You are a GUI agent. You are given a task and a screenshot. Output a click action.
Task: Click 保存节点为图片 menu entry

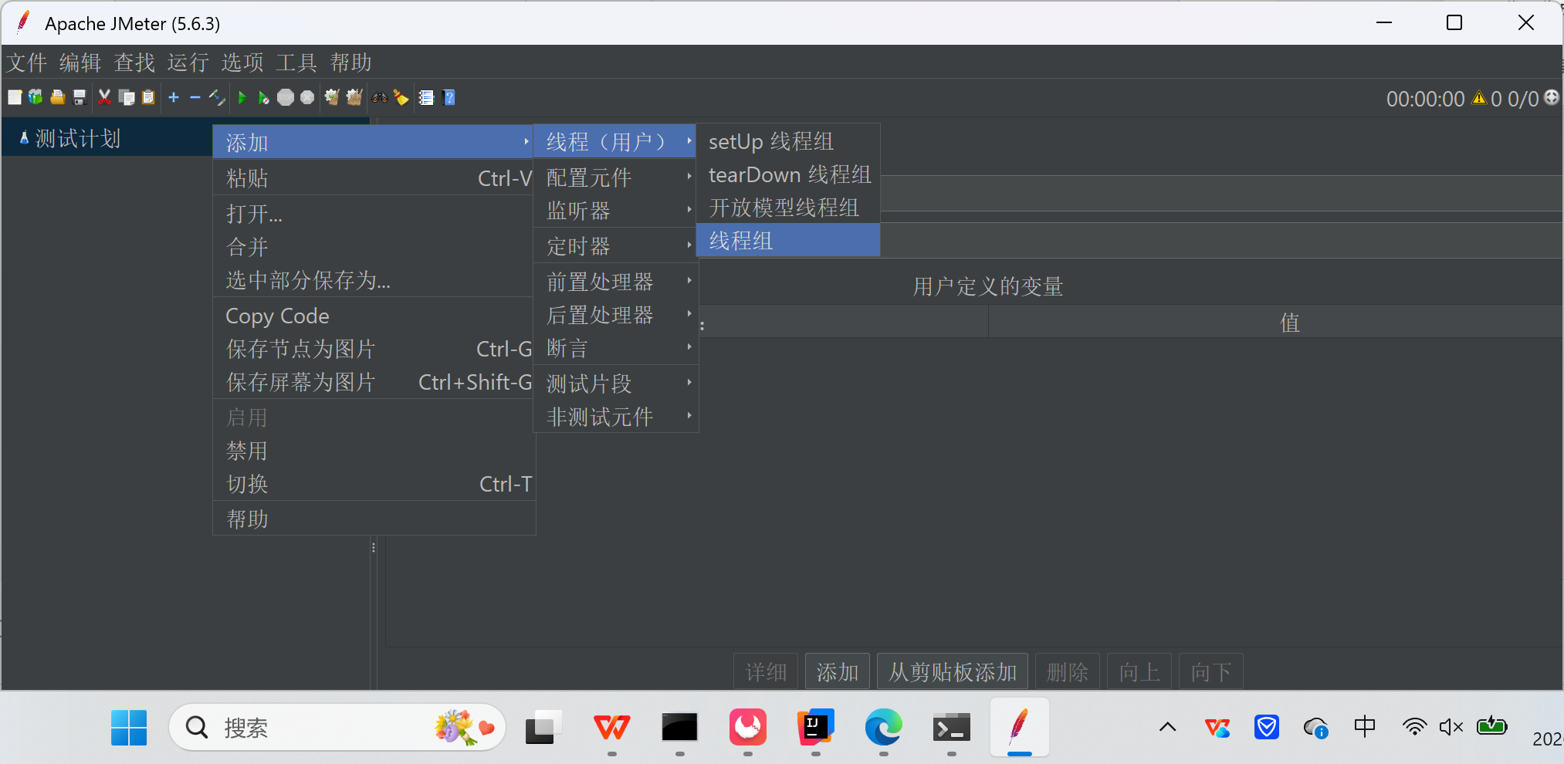click(374, 349)
